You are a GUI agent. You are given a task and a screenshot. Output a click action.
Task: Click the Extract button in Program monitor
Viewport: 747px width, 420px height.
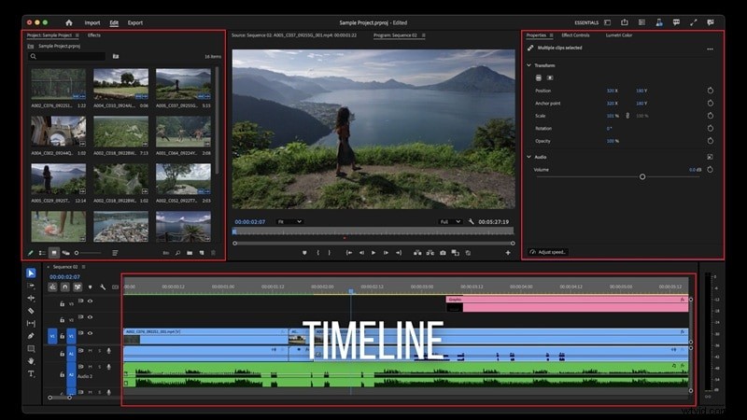coord(430,253)
